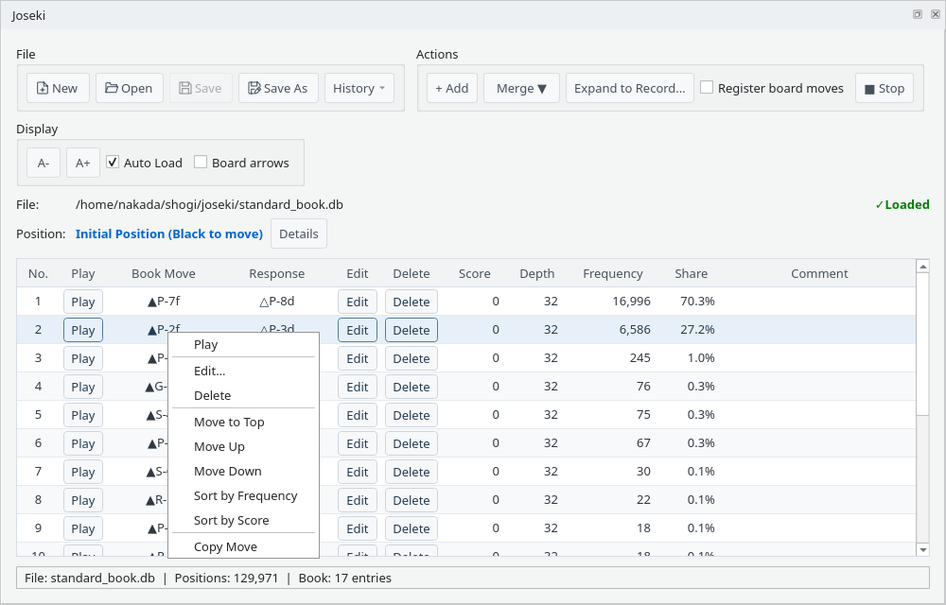Float the Joseki panel
The image size is (946, 605).
[x=917, y=14]
